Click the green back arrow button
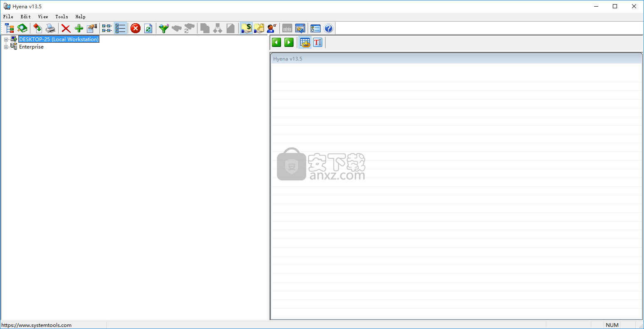 click(276, 42)
